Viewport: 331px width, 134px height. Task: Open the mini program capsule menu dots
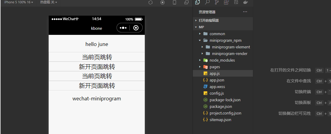pos(123,28)
